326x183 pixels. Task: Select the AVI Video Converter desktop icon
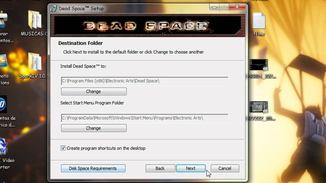click(3, 146)
